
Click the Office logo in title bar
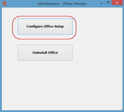coord(4,3)
